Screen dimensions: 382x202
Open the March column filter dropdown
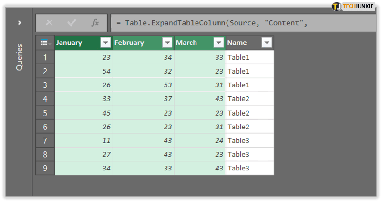click(218, 43)
